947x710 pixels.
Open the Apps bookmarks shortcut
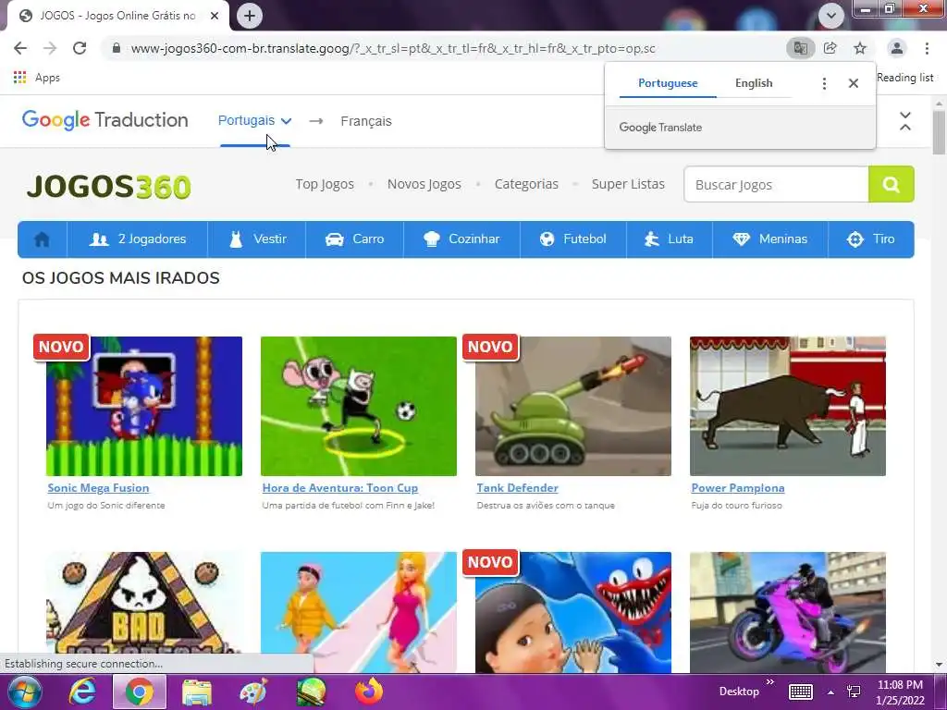pyautogui.click(x=37, y=78)
